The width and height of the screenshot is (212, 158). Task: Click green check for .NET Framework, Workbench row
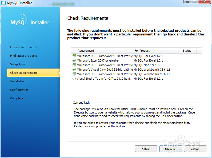(x=74, y=74)
